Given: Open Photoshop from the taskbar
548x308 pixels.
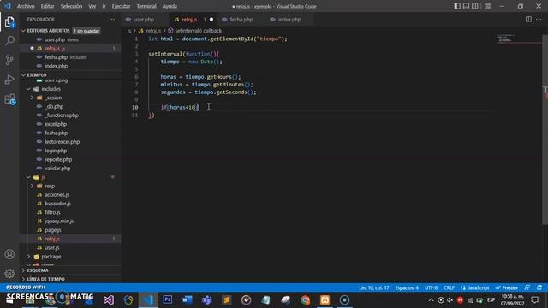Looking at the screenshot, I should (x=168, y=299).
